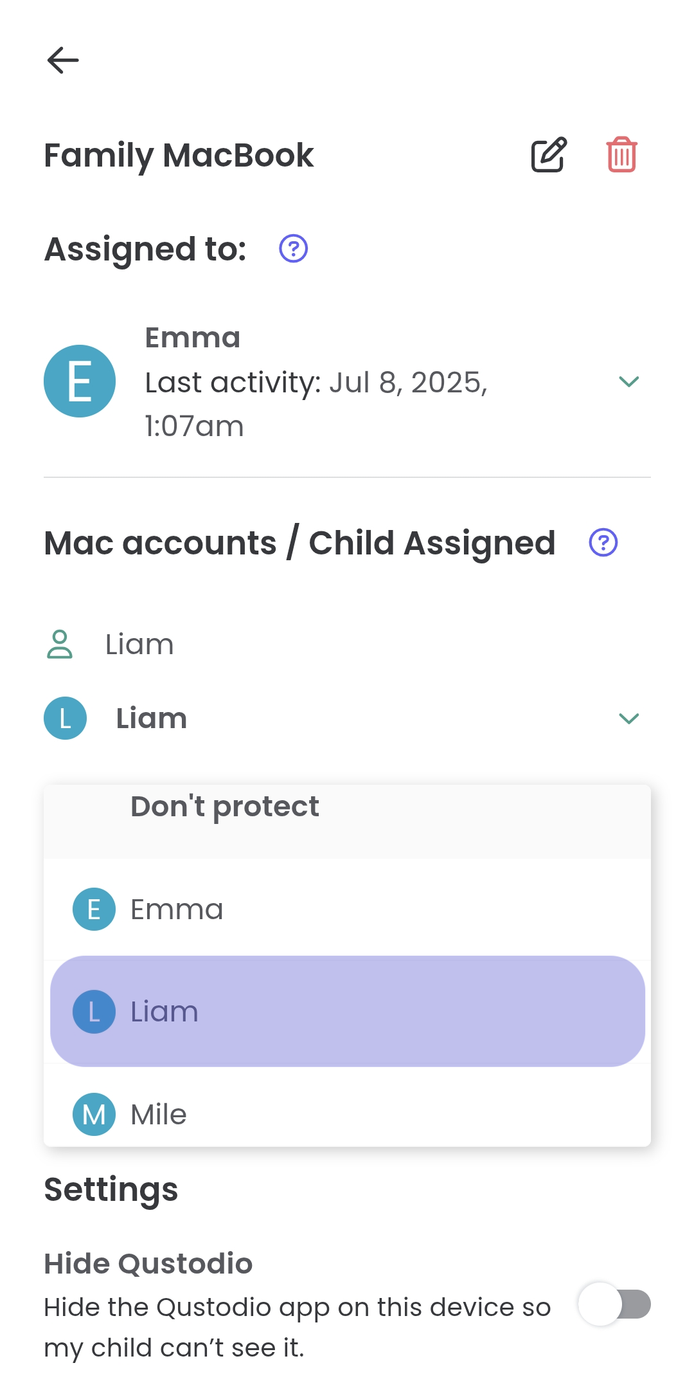Collapse Emma's device details via chevron
This screenshot has width=694, height=1399.
(x=628, y=381)
